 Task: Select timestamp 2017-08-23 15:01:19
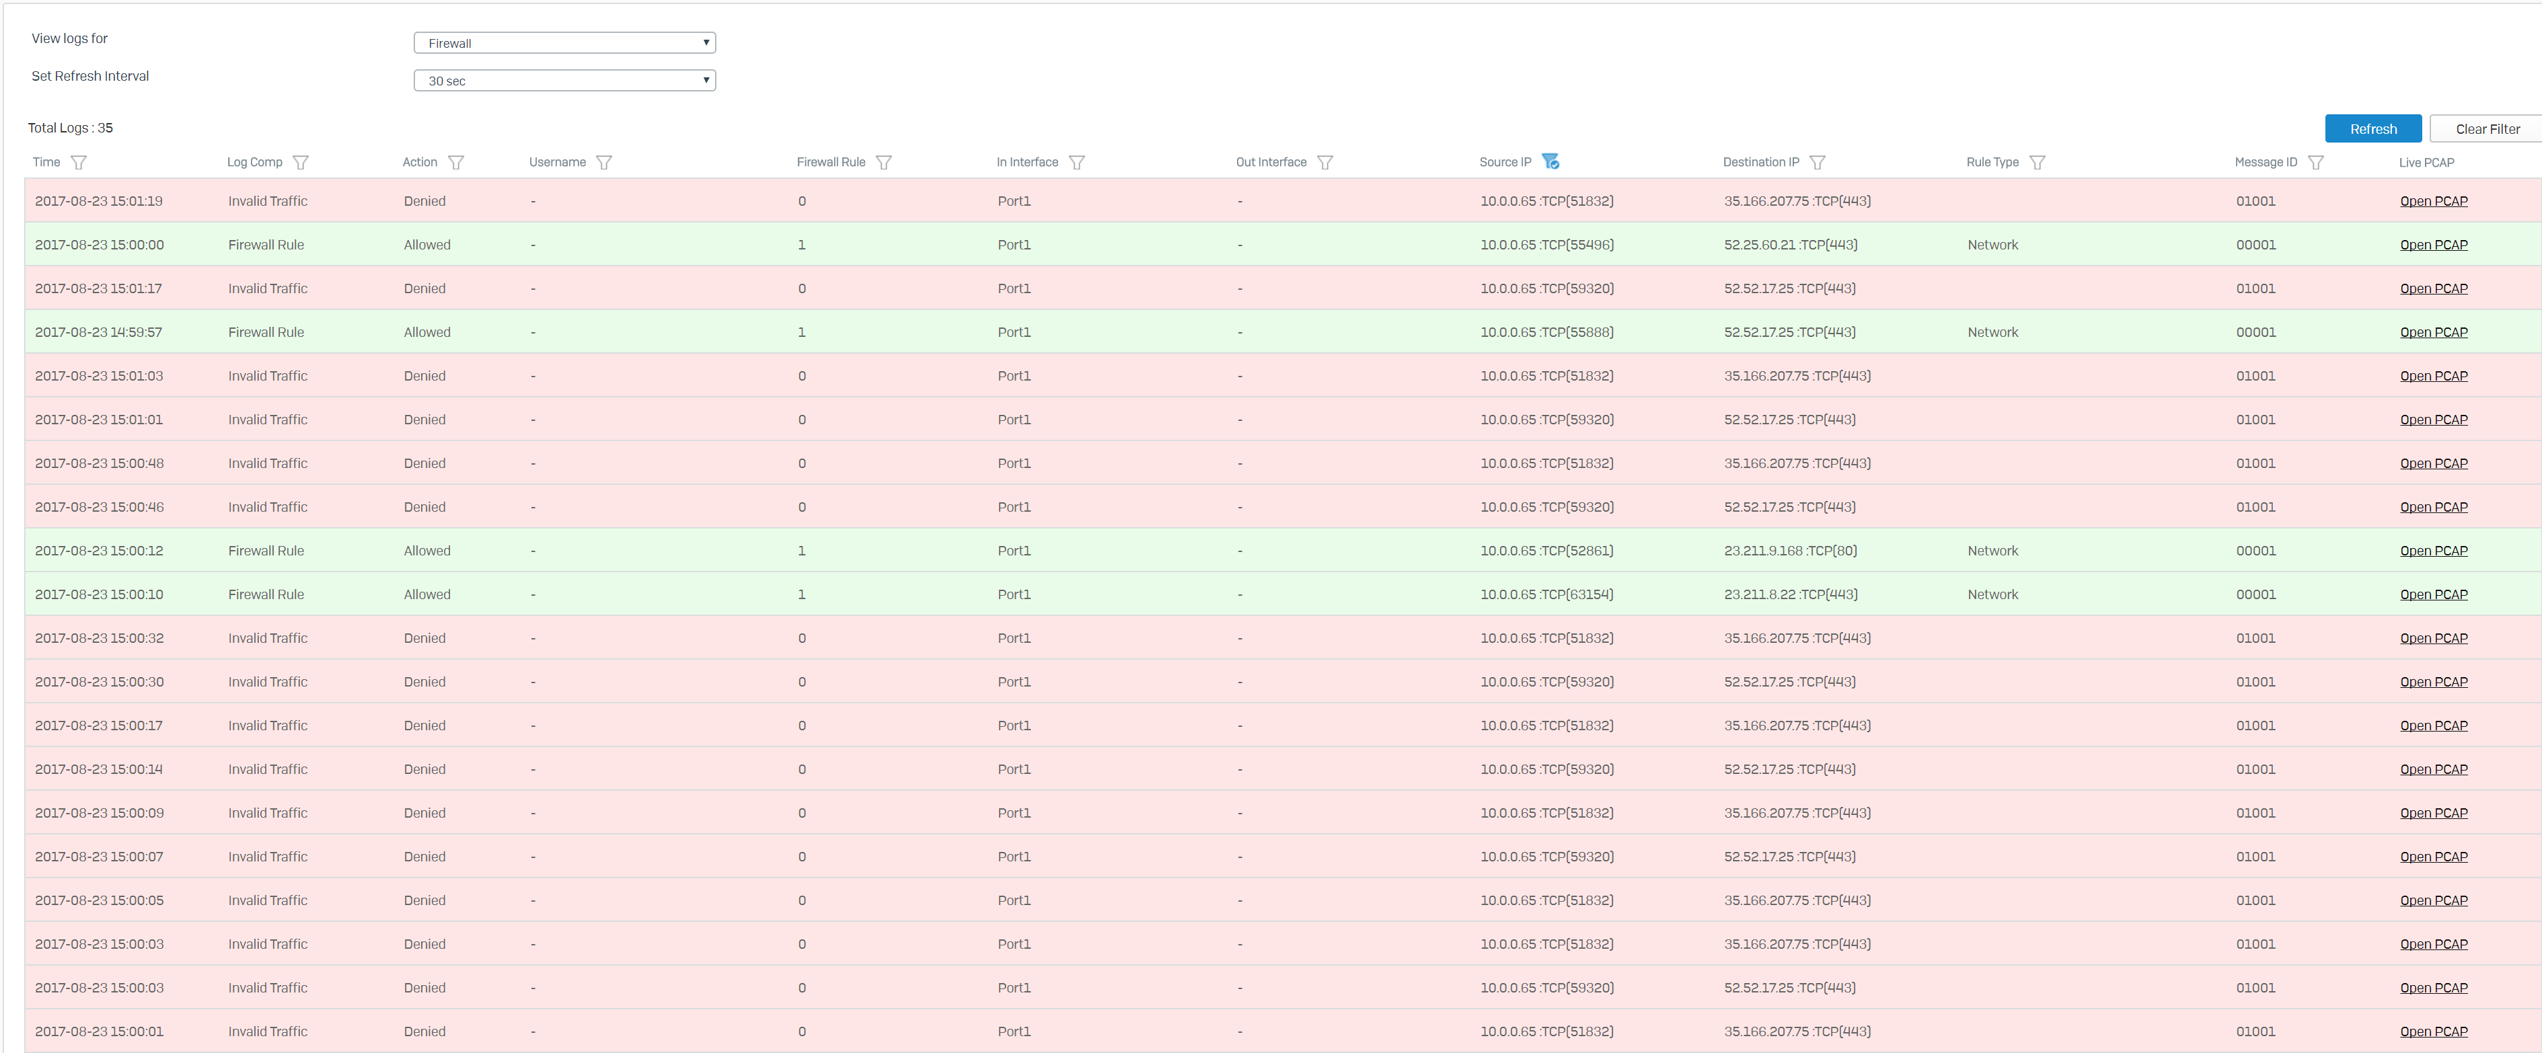coord(99,201)
